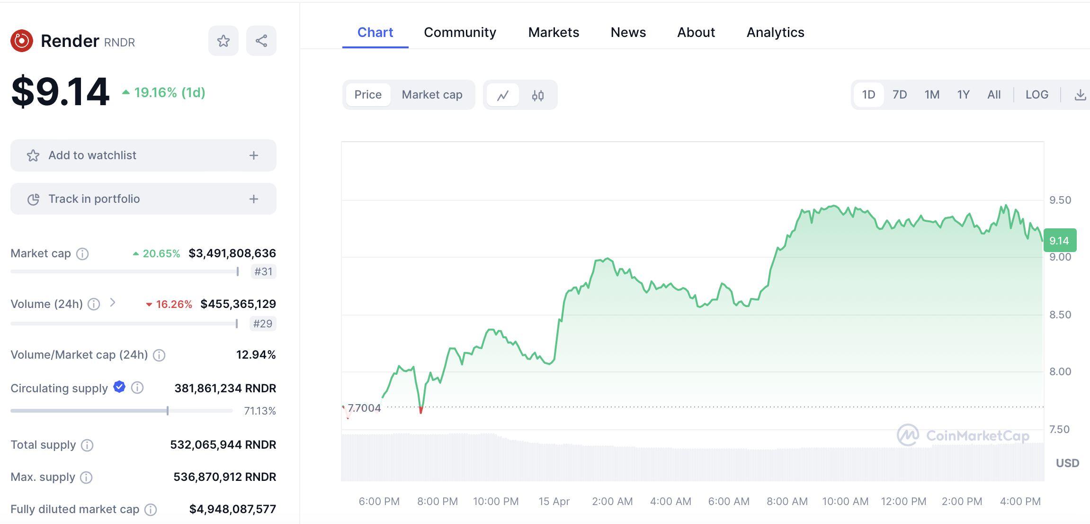Open Market cap info tooltip icon
The width and height of the screenshot is (1090, 524).
(x=82, y=254)
